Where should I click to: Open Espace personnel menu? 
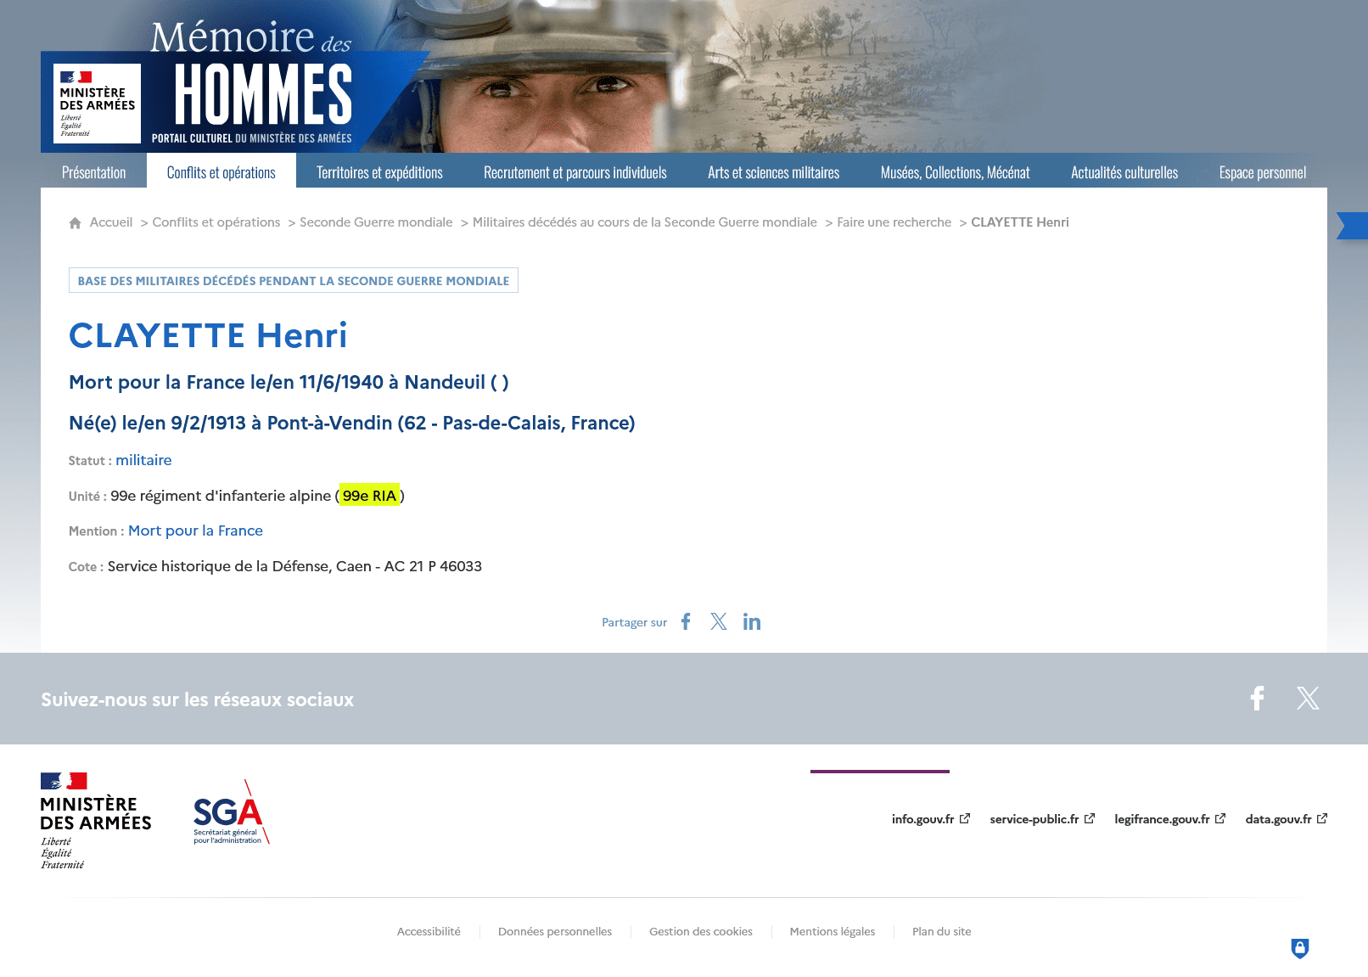1263,172
